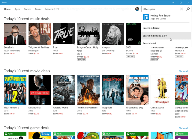Click Show all for movie deals
Image resolution: width=192 pixels, height=139 pixels.
pyautogui.click(x=183, y=71)
